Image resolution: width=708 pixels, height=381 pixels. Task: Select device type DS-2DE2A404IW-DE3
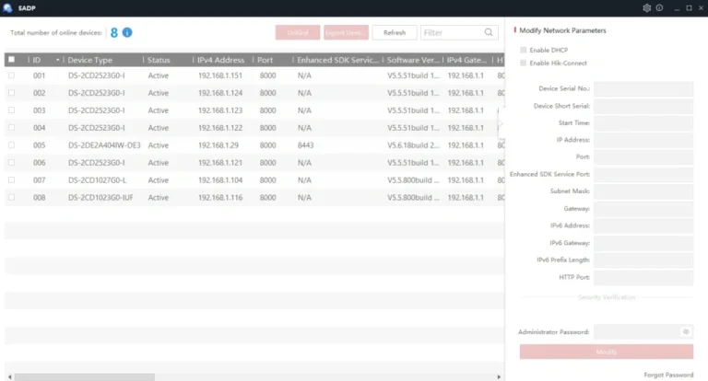coord(104,145)
